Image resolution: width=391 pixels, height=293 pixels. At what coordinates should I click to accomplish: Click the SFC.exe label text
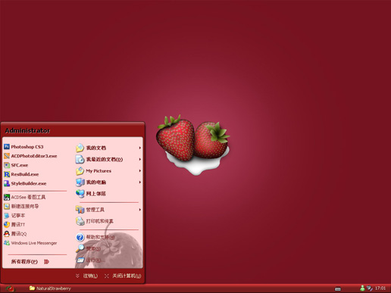[x=20, y=165]
